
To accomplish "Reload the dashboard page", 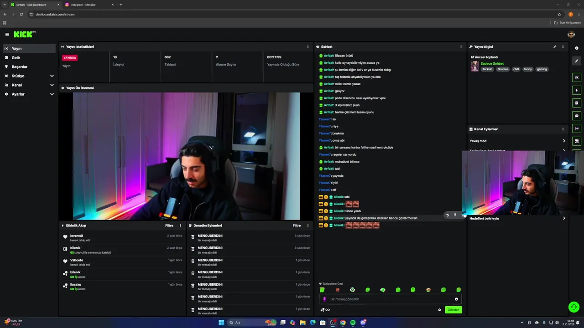I will (21, 14).
